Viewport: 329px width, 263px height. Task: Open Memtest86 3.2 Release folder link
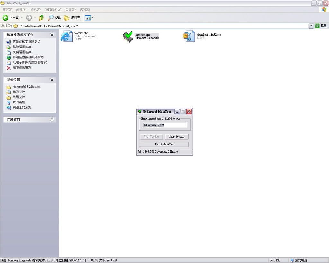[x=26, y=87]
